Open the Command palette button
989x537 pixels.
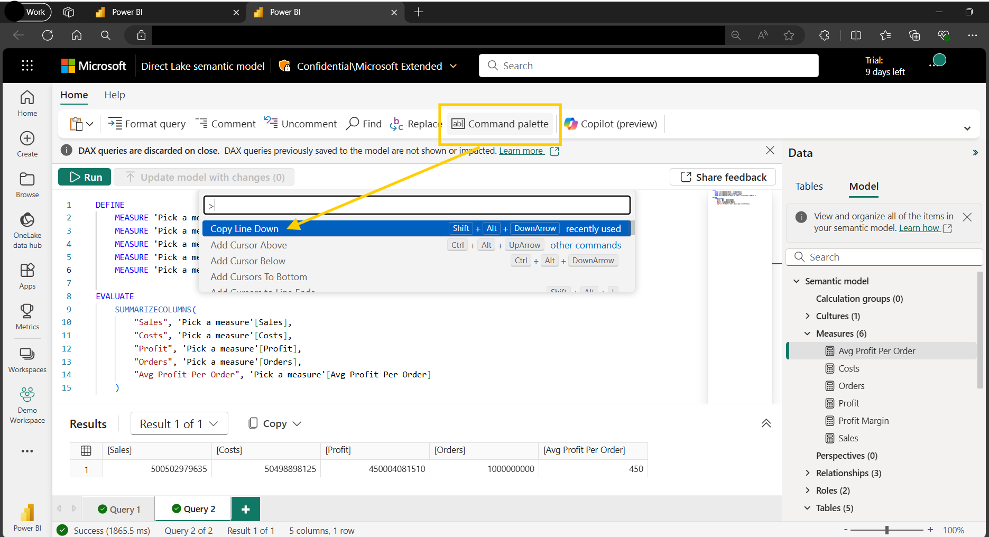pyautogui.click(x=500, y=124)
